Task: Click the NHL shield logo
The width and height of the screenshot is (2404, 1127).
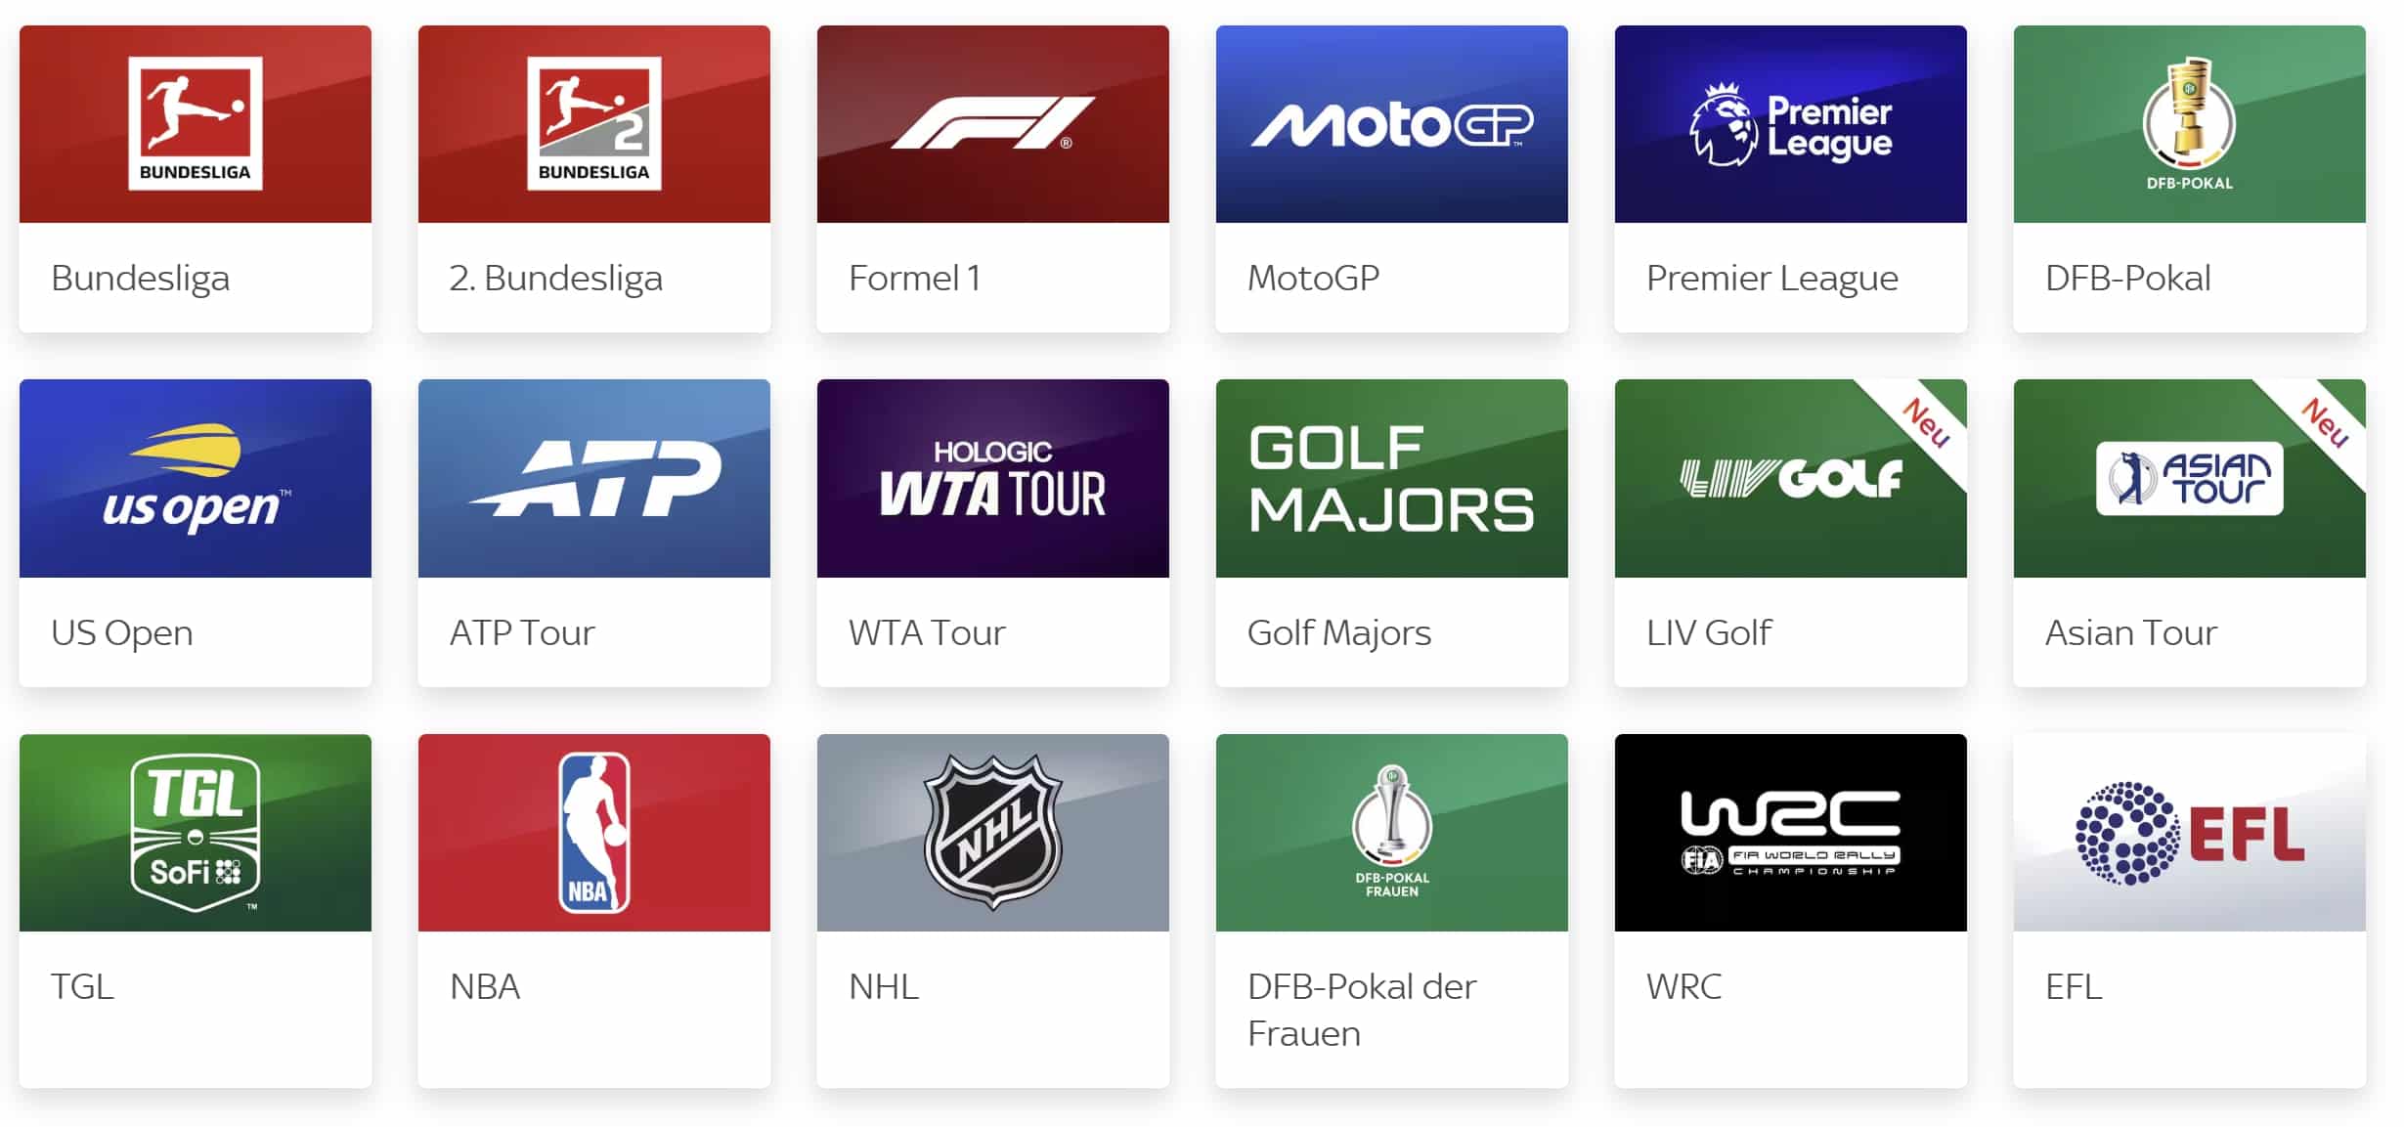Action: [x=993, y=833]
